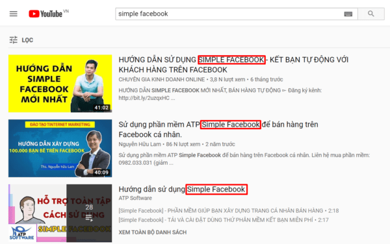The height and width of the screenshot is (244, 390).
Task: Click the magnifier search button
Action: (x=371, y=14)
